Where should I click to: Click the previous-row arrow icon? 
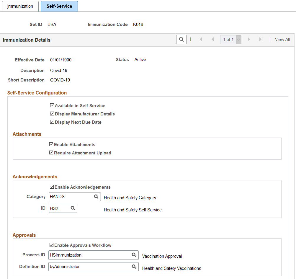[x=212, y=39]
